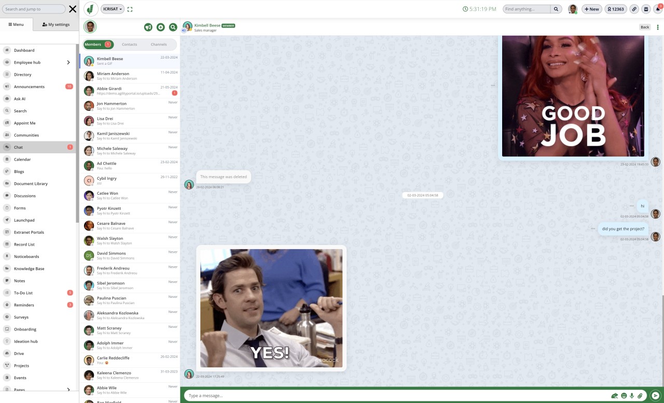Click the link icon next to the calendar
Screen dimensions: 664x403
point(634,9)
